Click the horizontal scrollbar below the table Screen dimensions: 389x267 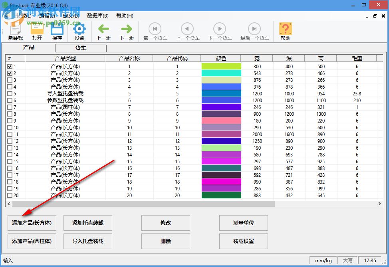click(140, 204)
